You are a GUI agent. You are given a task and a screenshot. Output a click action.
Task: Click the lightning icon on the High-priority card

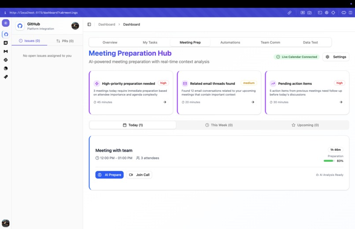(96, 84)
